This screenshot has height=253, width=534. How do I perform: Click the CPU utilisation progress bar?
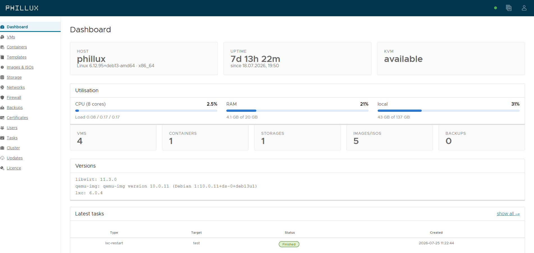click(x=146, y=111)
